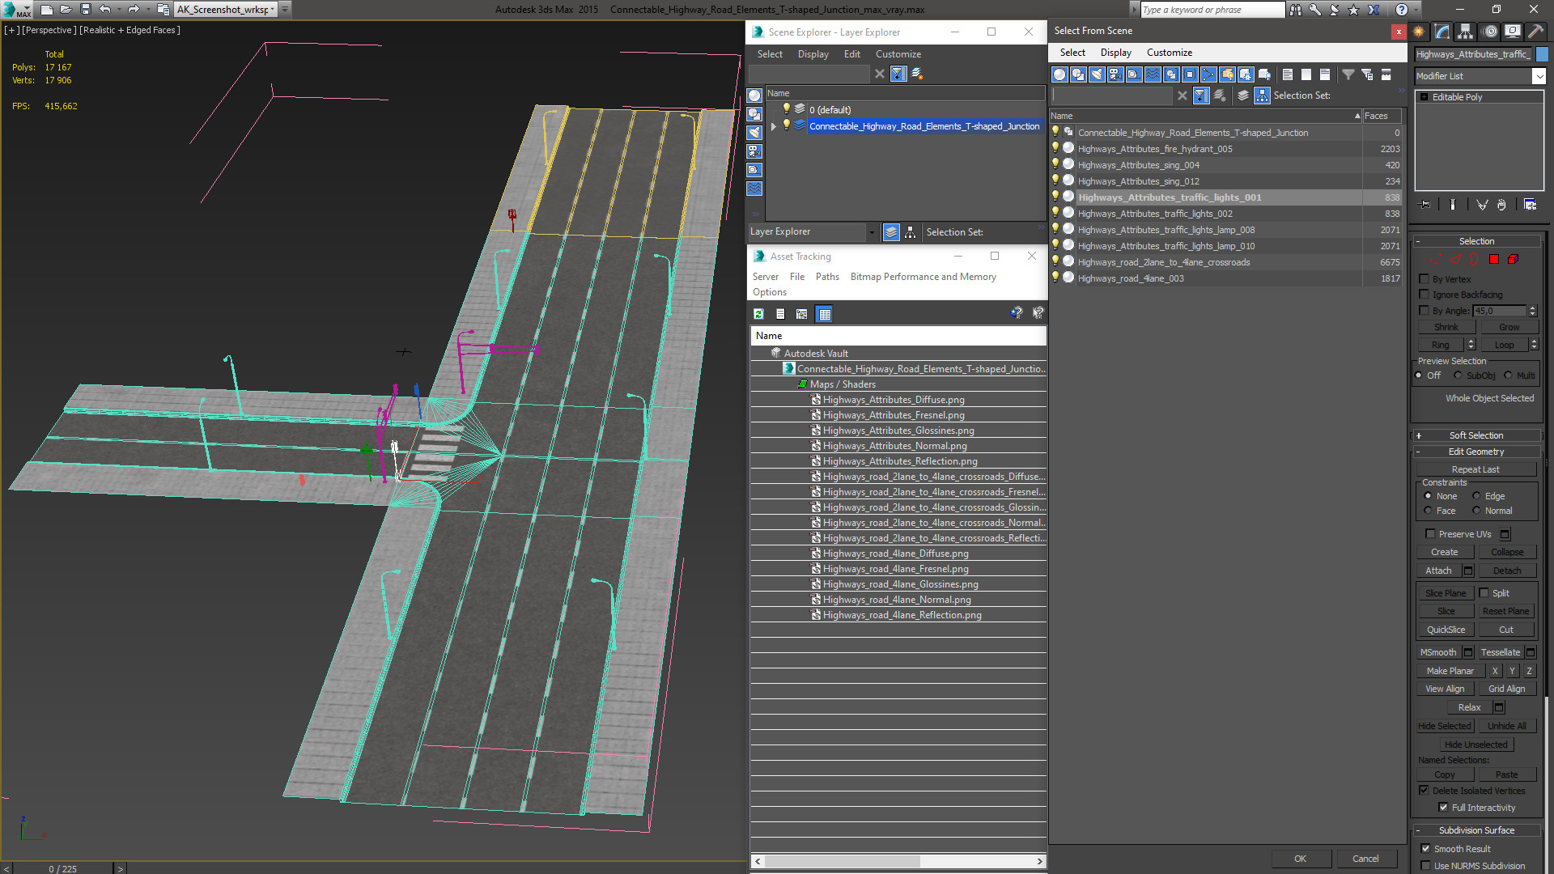Click Asset Tracking horizontal scrollbar
Image resolution: width=1554 pixels, height=874 pixels.
pyautogui.click(x=898, y=861)
